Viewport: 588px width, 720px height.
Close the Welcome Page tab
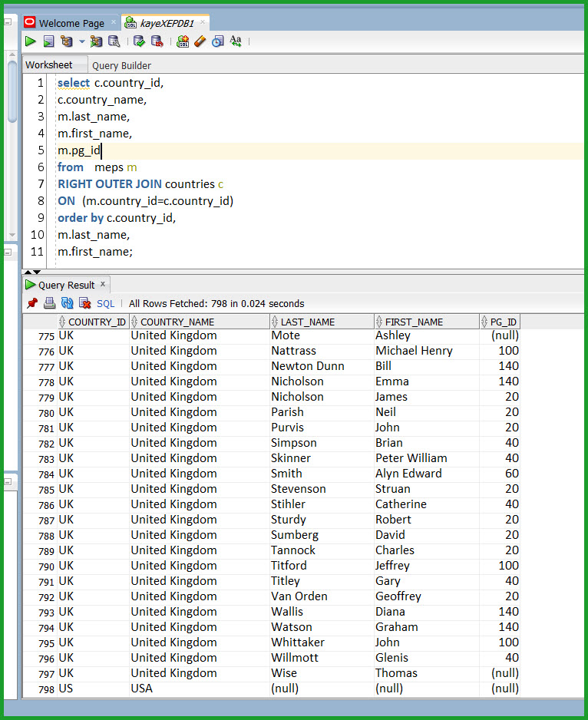point(114,21)
